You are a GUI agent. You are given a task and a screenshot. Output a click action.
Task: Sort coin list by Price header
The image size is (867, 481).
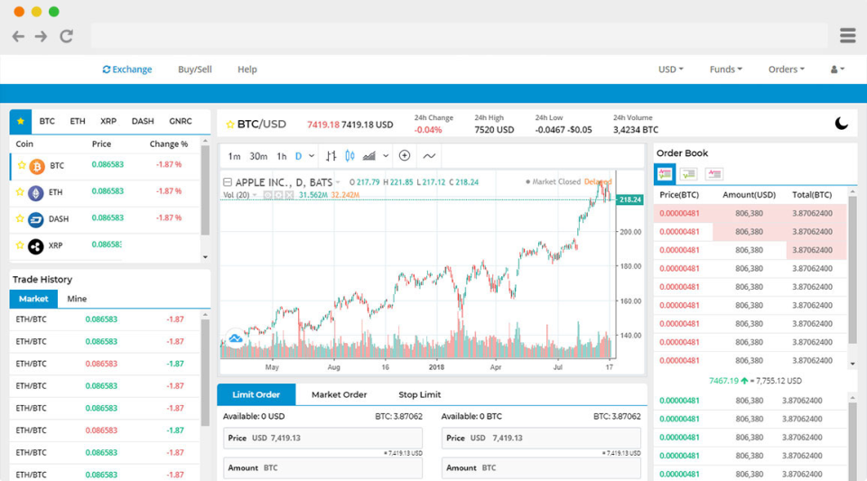click(101, 143)
